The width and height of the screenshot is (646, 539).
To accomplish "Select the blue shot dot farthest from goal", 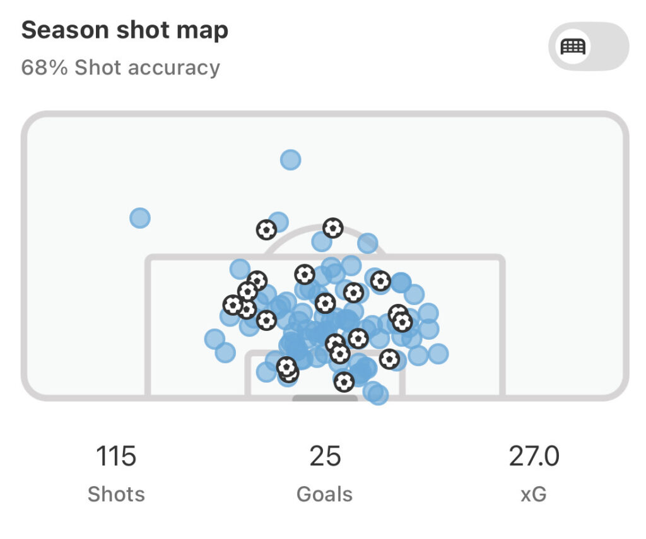I will pos(290,159).
